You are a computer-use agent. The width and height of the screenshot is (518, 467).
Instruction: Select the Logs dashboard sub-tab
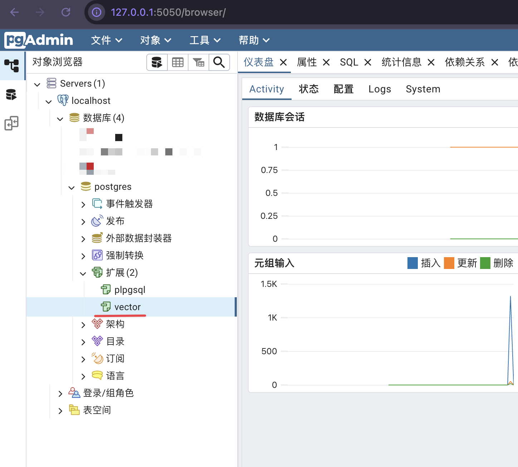380,89
